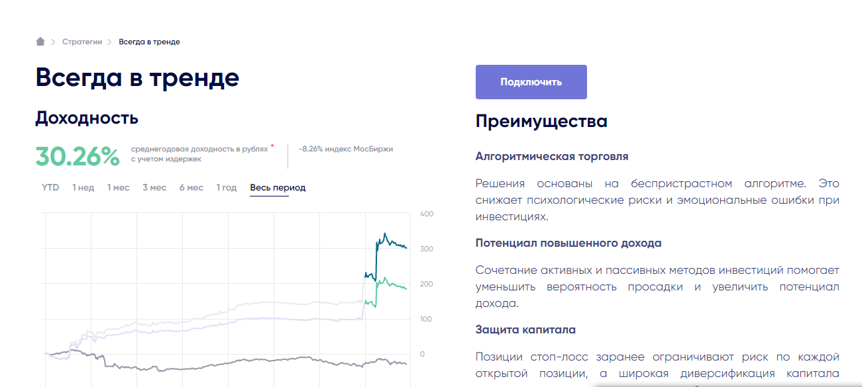Switch chart to 1 мес period
The width and height of the screenshot is (862, 387).
click(119, 187)
